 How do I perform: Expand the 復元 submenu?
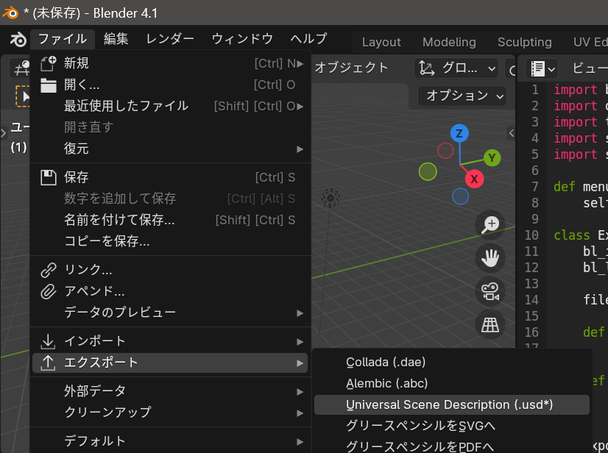[x=171, y=149]
